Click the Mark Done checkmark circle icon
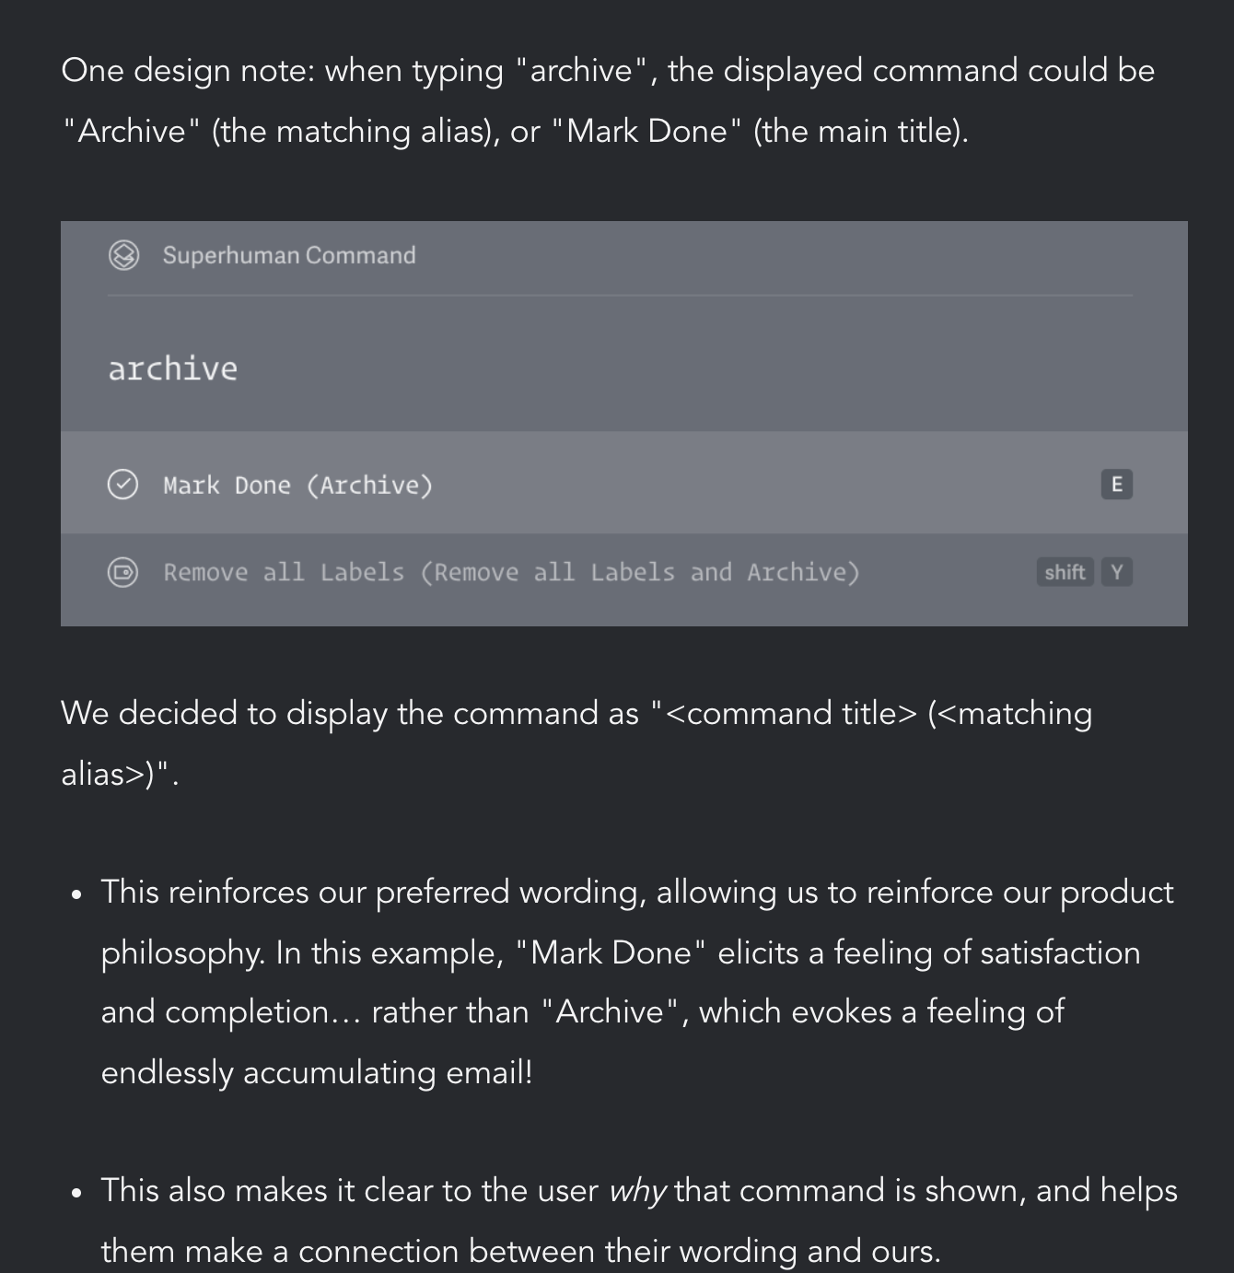1234x1273 pixels. 122,485
